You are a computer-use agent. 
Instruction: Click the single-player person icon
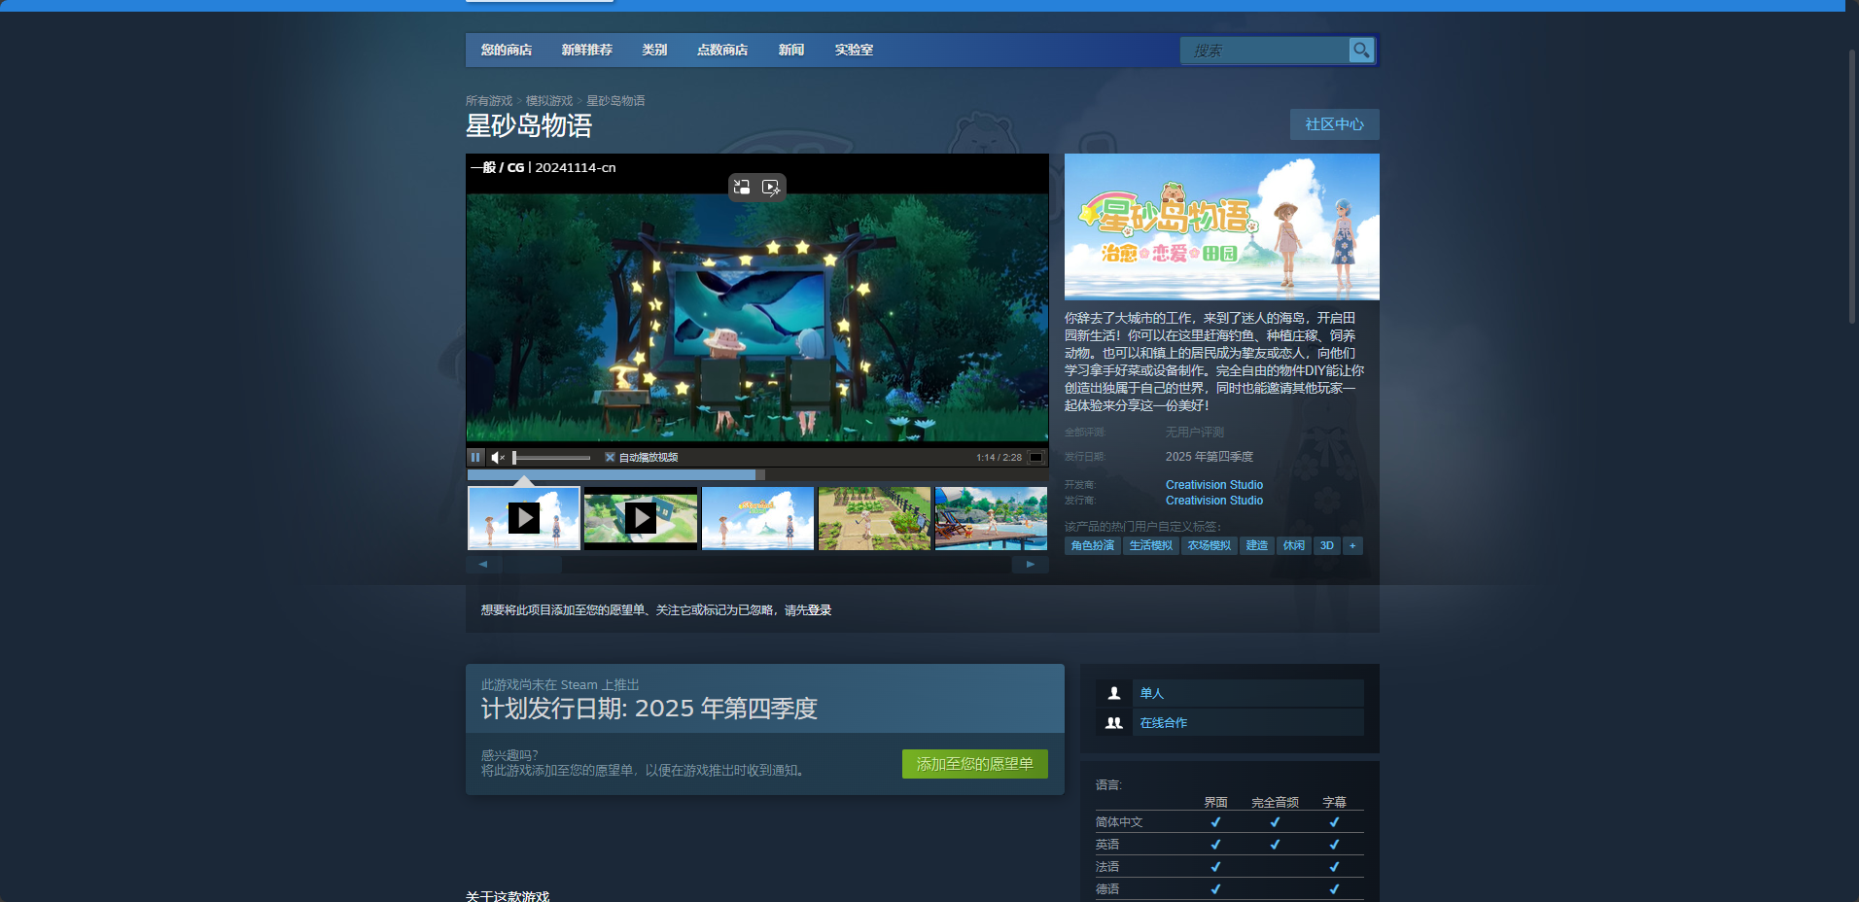point(1114,693)
